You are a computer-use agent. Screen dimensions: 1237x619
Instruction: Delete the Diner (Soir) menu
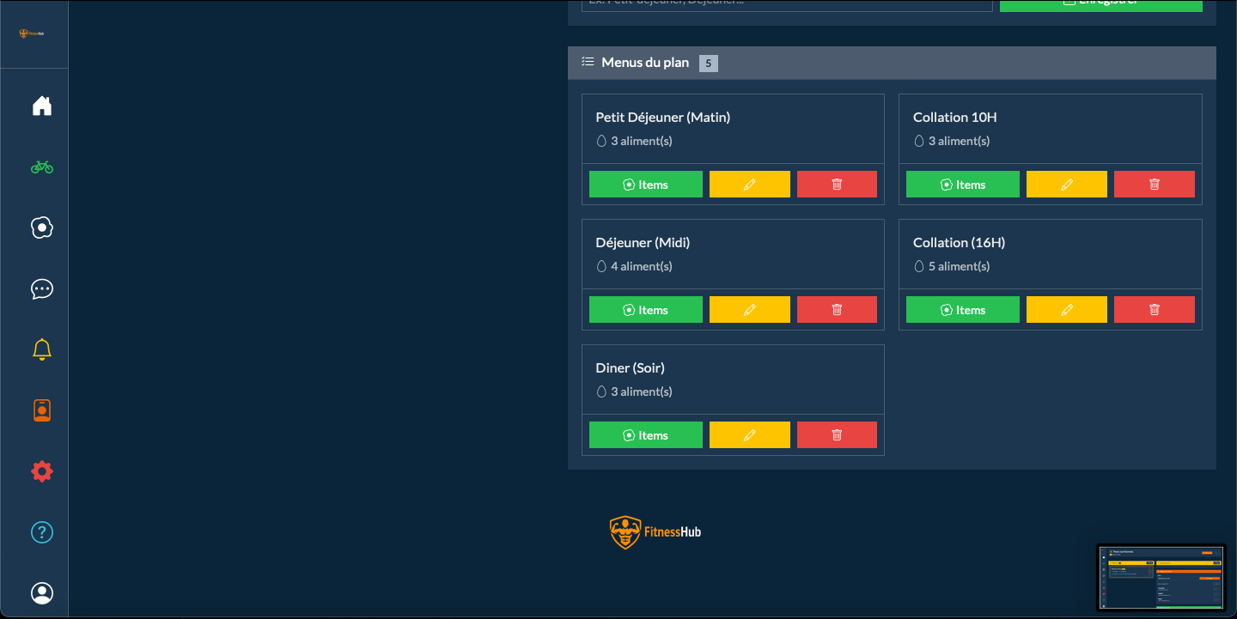[x=837, y=435]
